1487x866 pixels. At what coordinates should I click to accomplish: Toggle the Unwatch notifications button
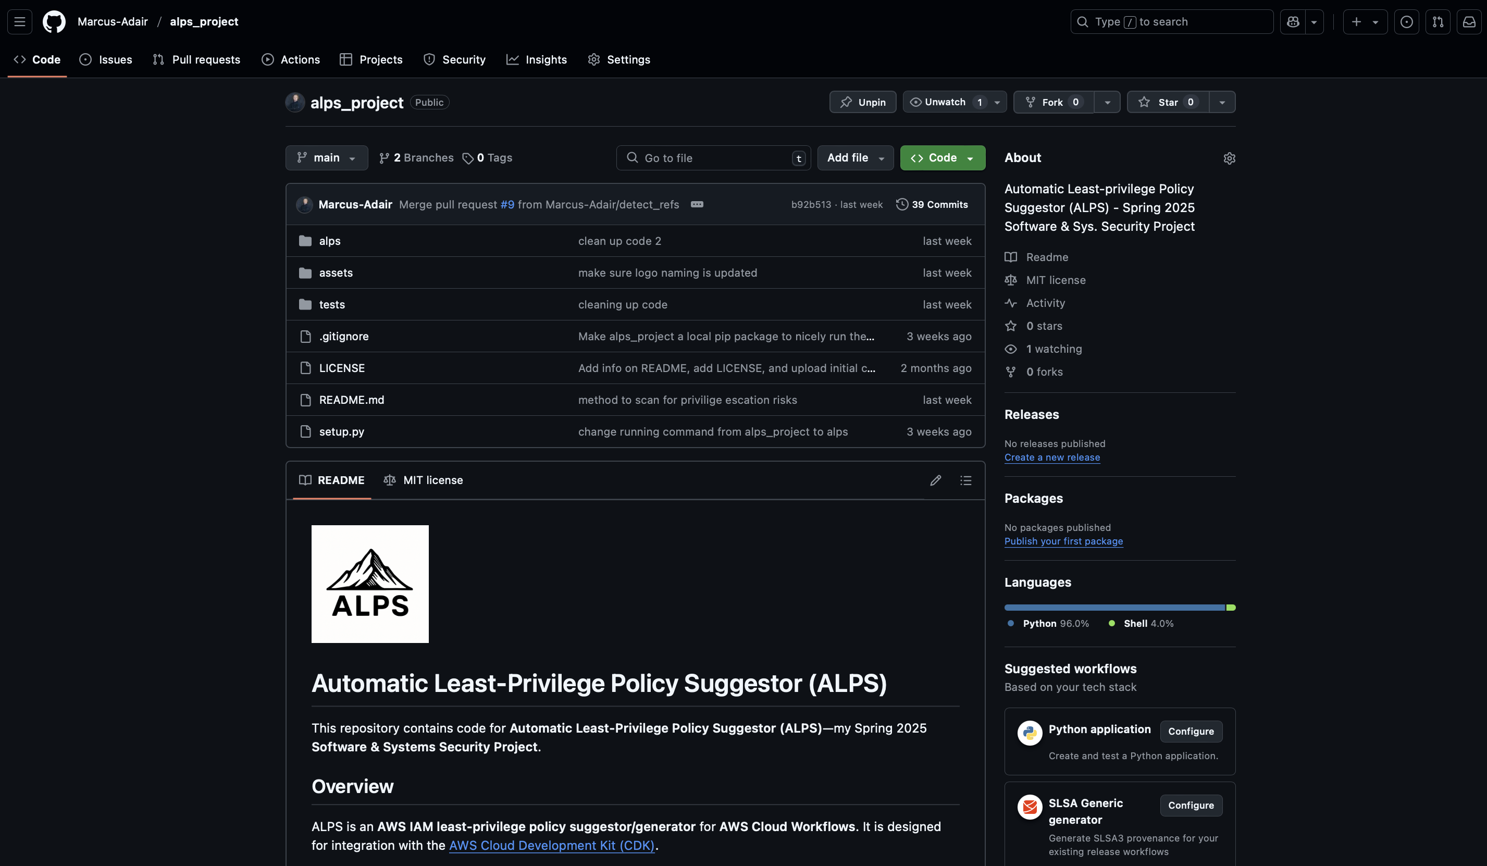(x=945, y=102)
